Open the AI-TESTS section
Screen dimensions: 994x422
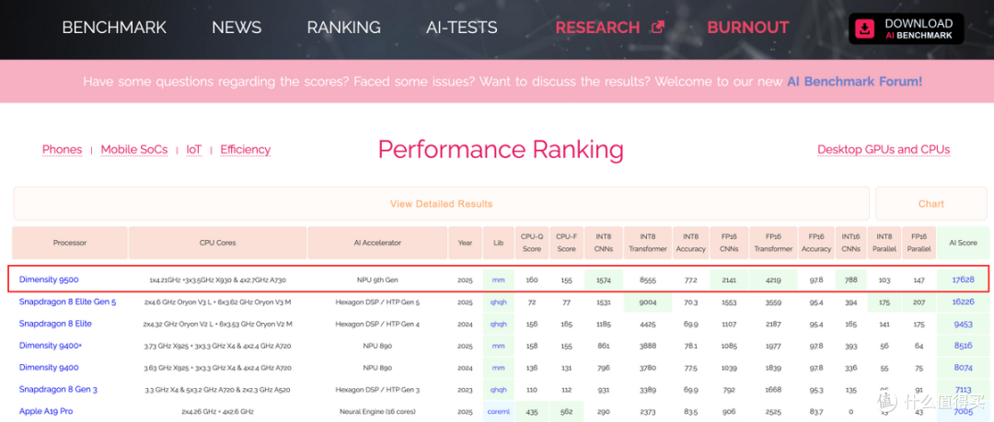click(461, 28)
